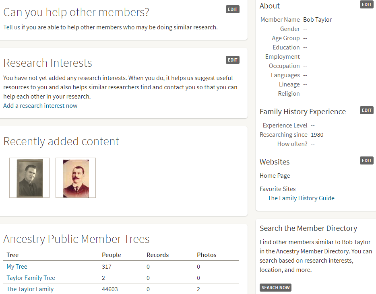
Task: Edit the About section details
Action: 366,4
